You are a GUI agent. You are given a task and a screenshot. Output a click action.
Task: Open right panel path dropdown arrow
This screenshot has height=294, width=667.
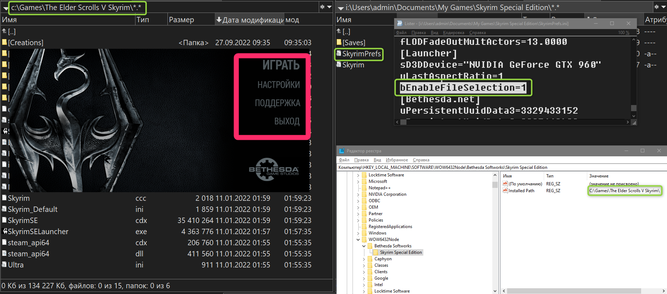(663, 7)
